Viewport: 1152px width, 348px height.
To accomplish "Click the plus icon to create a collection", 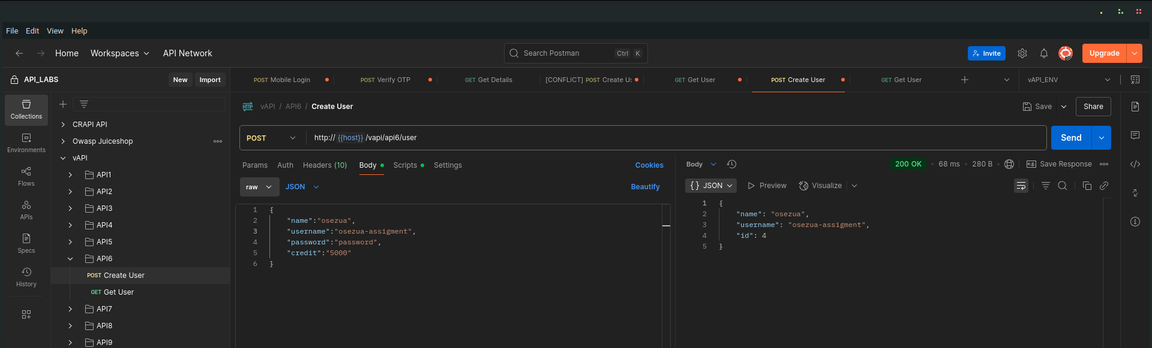I will pyautogui.click(x=63, y=104).
